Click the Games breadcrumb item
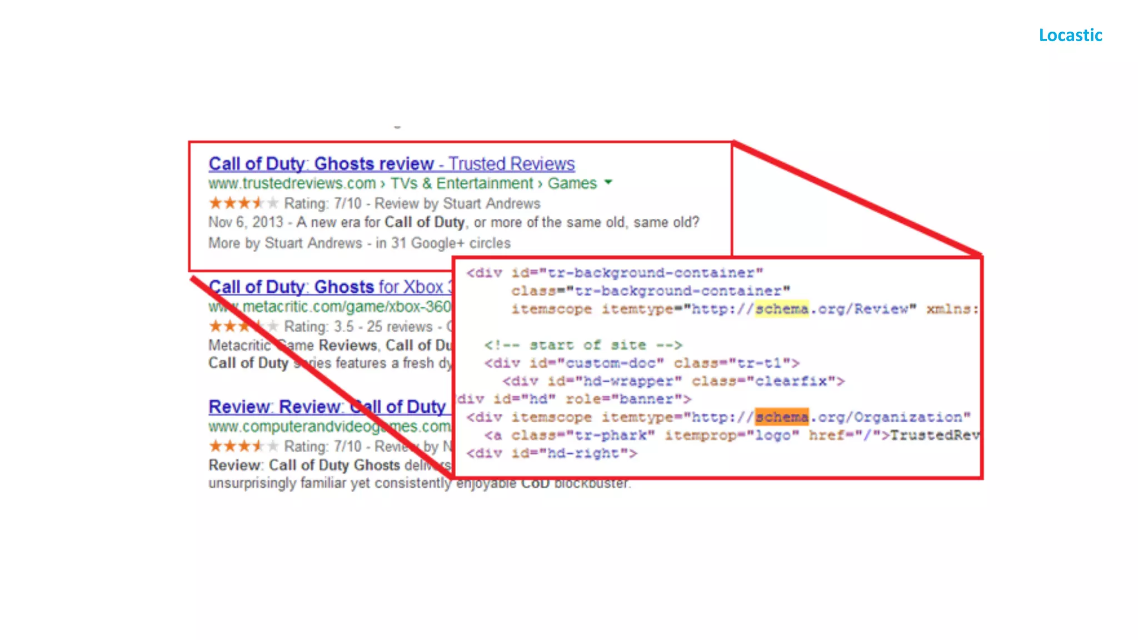 coord(572,183)
